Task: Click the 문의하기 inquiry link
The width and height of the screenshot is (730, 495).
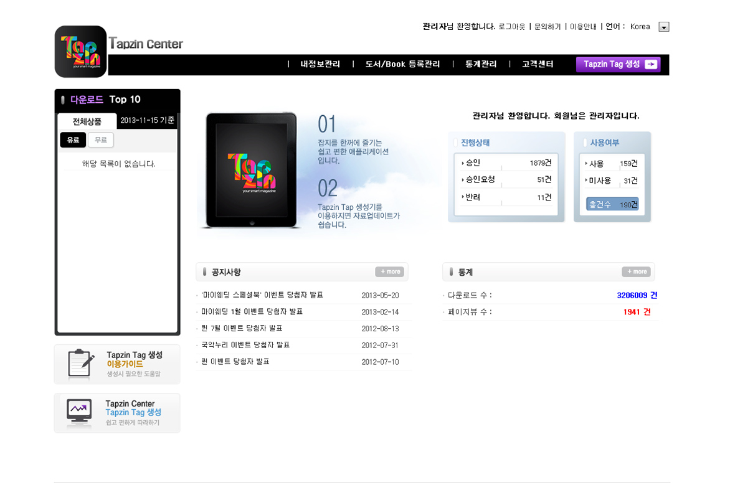Action: tap(547, 27)
